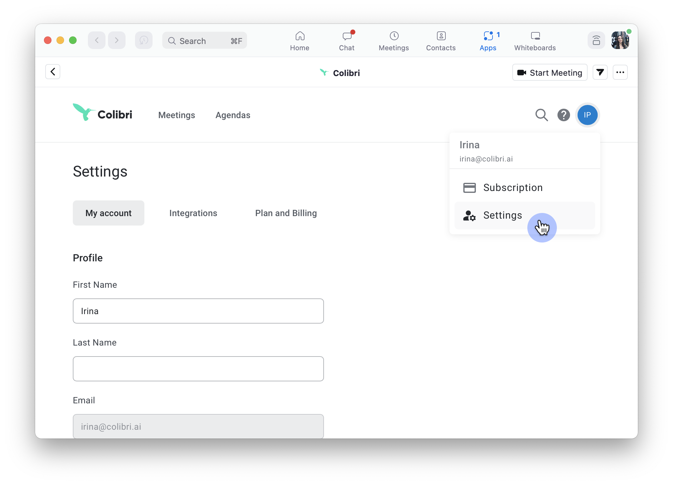The image size is (673, 485).
Task: Select the Apps tab
Action: pos(488,41)
